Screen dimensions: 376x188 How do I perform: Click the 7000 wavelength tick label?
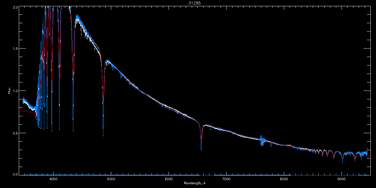click(x=226, y=179)
